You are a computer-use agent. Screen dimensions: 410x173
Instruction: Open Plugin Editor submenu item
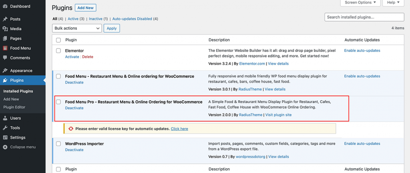[14, 107]
